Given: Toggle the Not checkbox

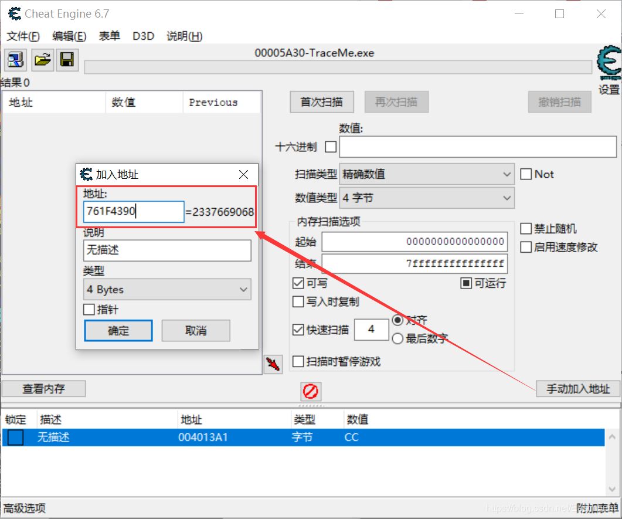Looking at the screenshot, I should click(x=526, y=174).
